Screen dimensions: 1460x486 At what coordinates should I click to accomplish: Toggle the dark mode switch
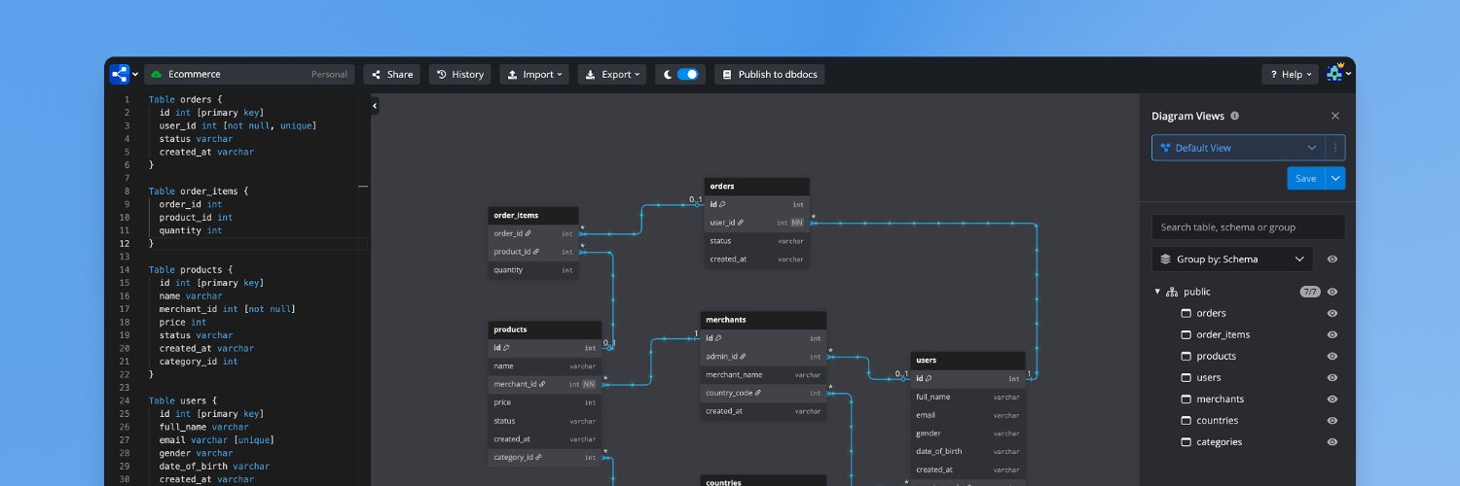coord(688,74)
